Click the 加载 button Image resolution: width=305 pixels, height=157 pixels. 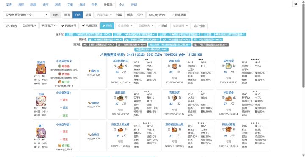tap(55, 15)
